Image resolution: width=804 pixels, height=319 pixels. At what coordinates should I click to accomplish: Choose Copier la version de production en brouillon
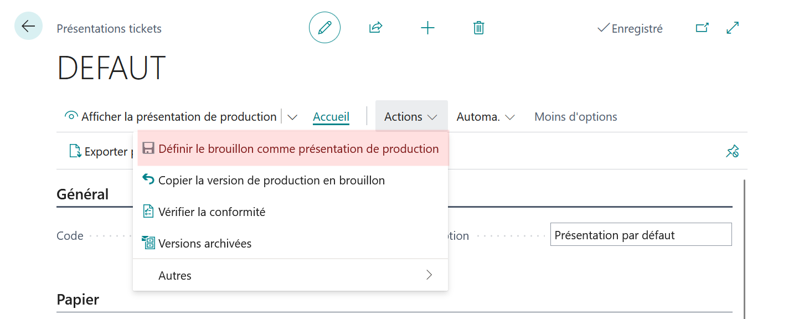coord(291,181)
